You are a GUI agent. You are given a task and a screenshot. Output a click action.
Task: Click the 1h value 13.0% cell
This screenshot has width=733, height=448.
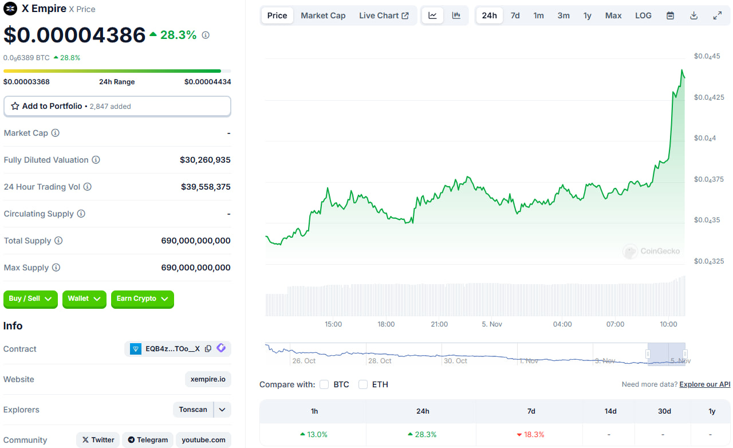point(314,434)
